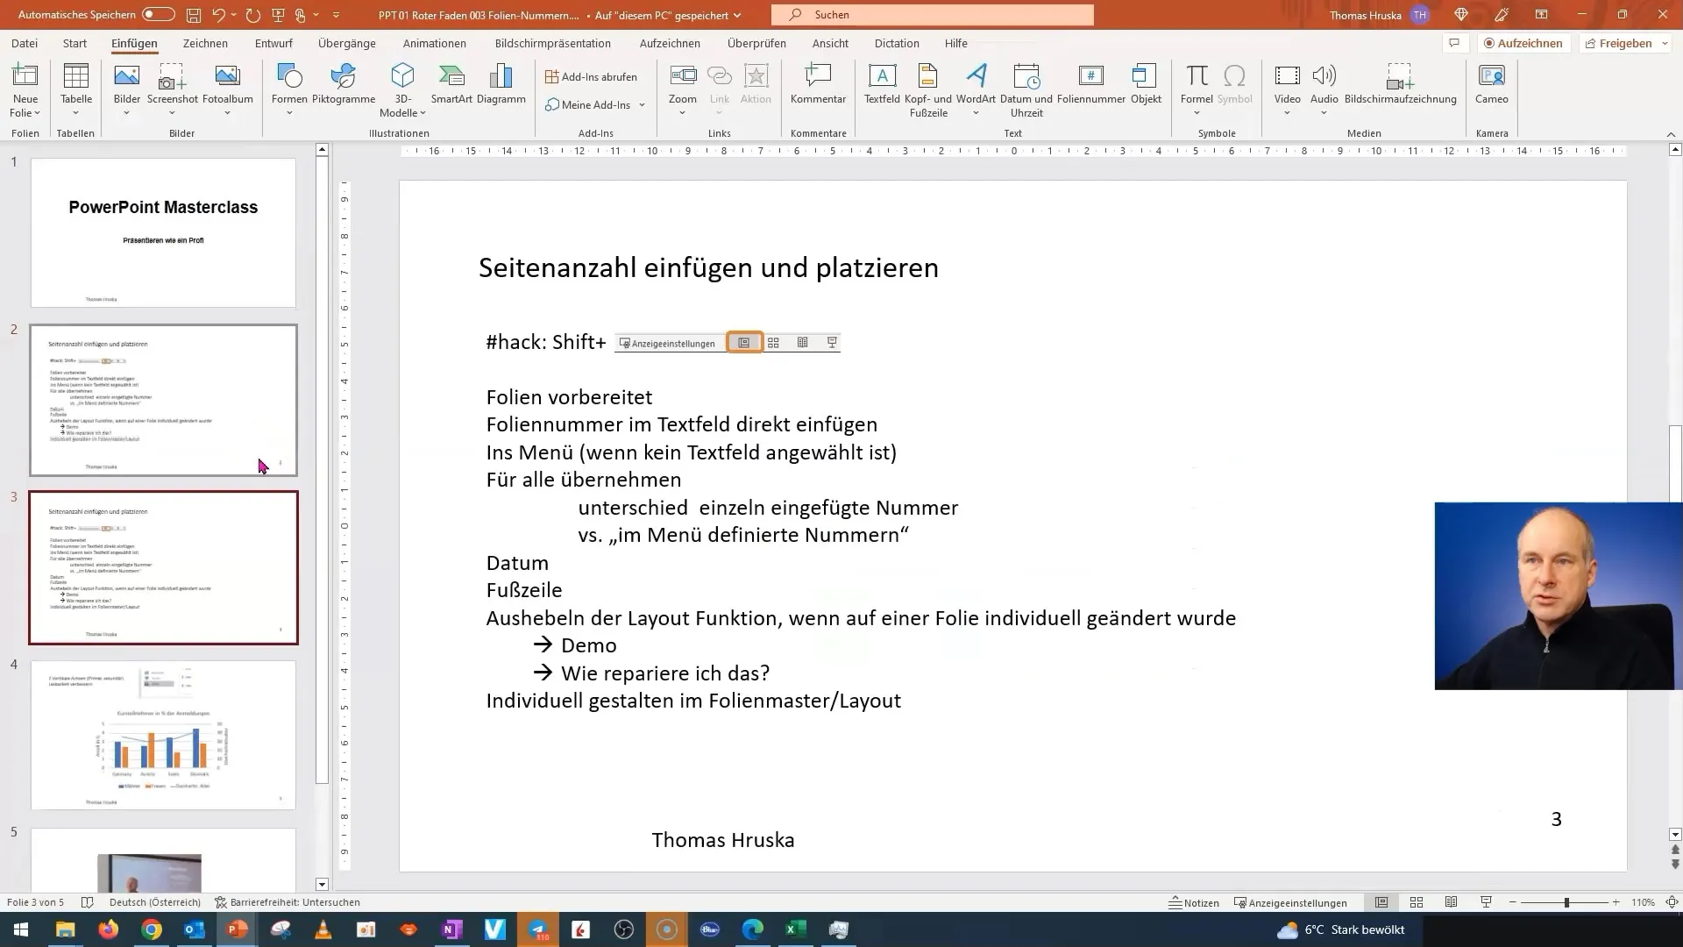
Task: Insert an Objekt
Action: [1146, 84]
